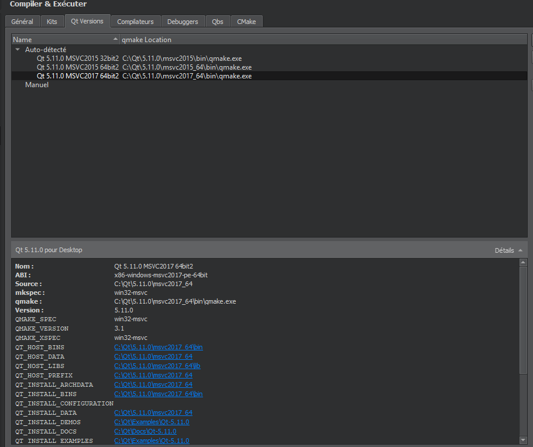Click the Source path value in details
Screen dimensions: 533x447
pos(153,284)
